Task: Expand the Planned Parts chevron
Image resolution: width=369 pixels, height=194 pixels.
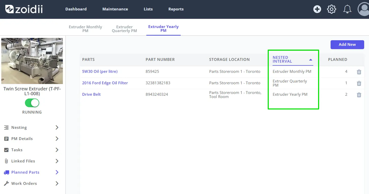Action: pyautogui.click(x=57, y=172)
